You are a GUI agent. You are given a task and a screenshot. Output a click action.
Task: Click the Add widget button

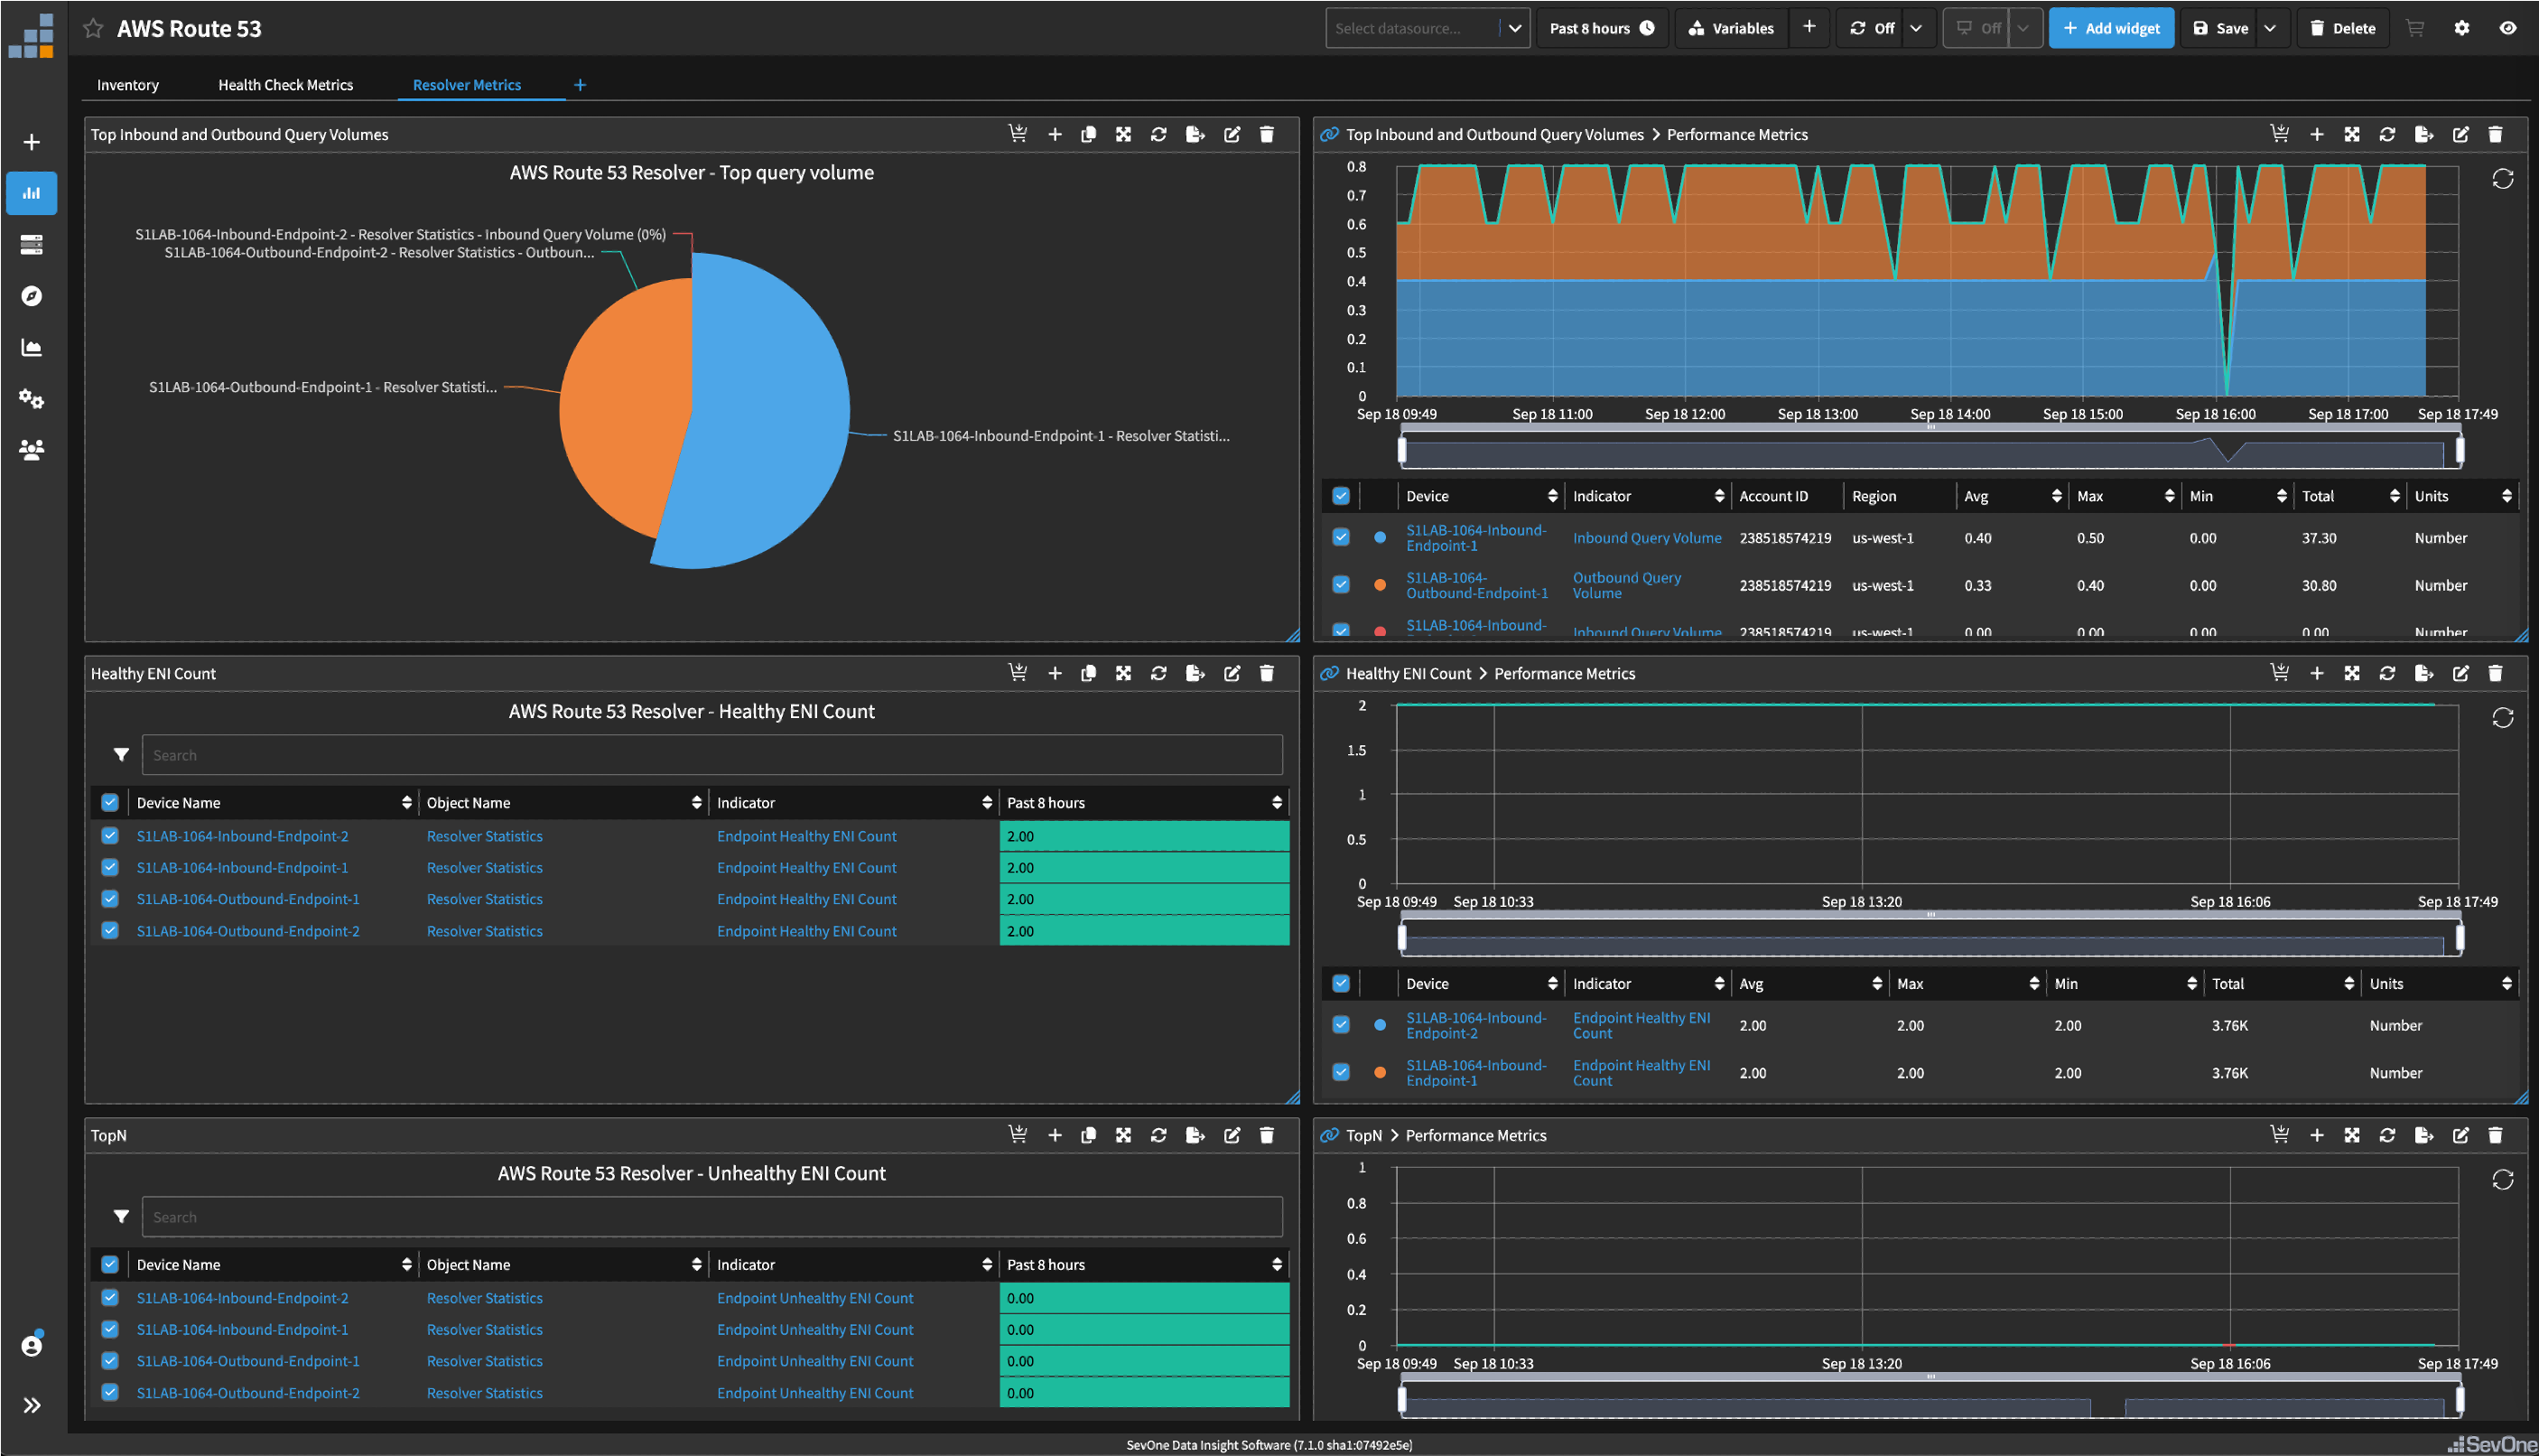click(2111, 28)
